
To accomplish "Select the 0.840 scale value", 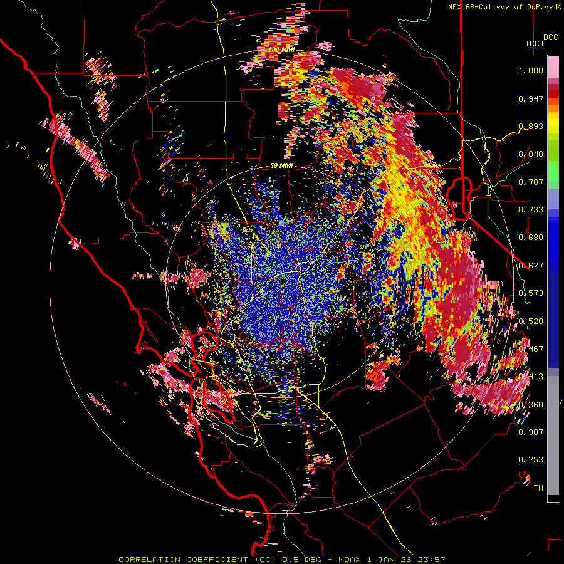I will click(x=531, y=154).
